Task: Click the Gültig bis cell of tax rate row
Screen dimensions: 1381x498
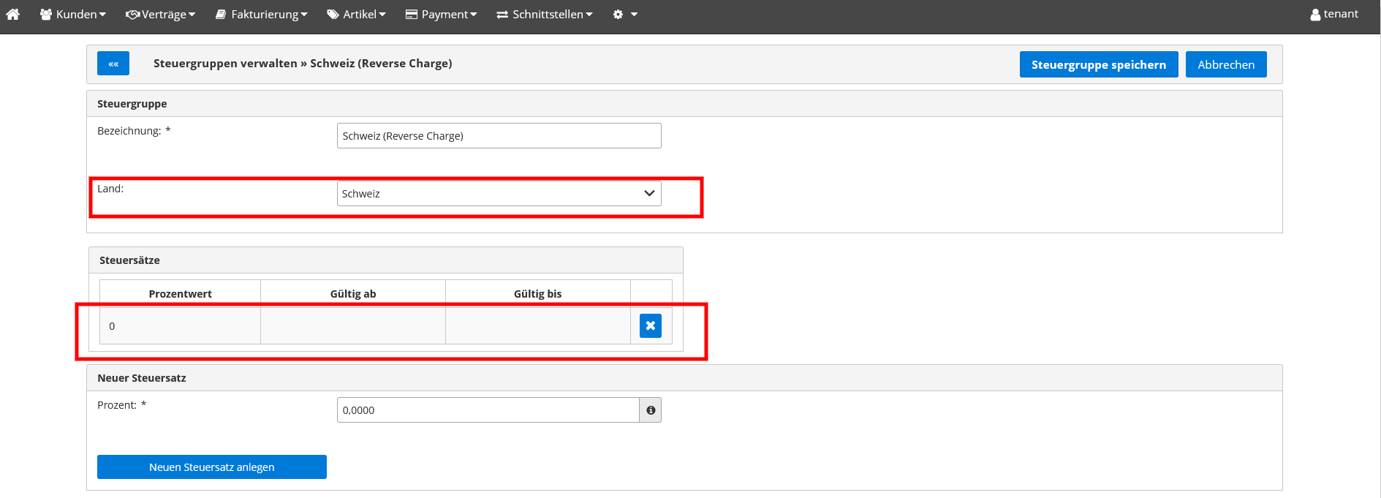Action: [x=537, y=326]
